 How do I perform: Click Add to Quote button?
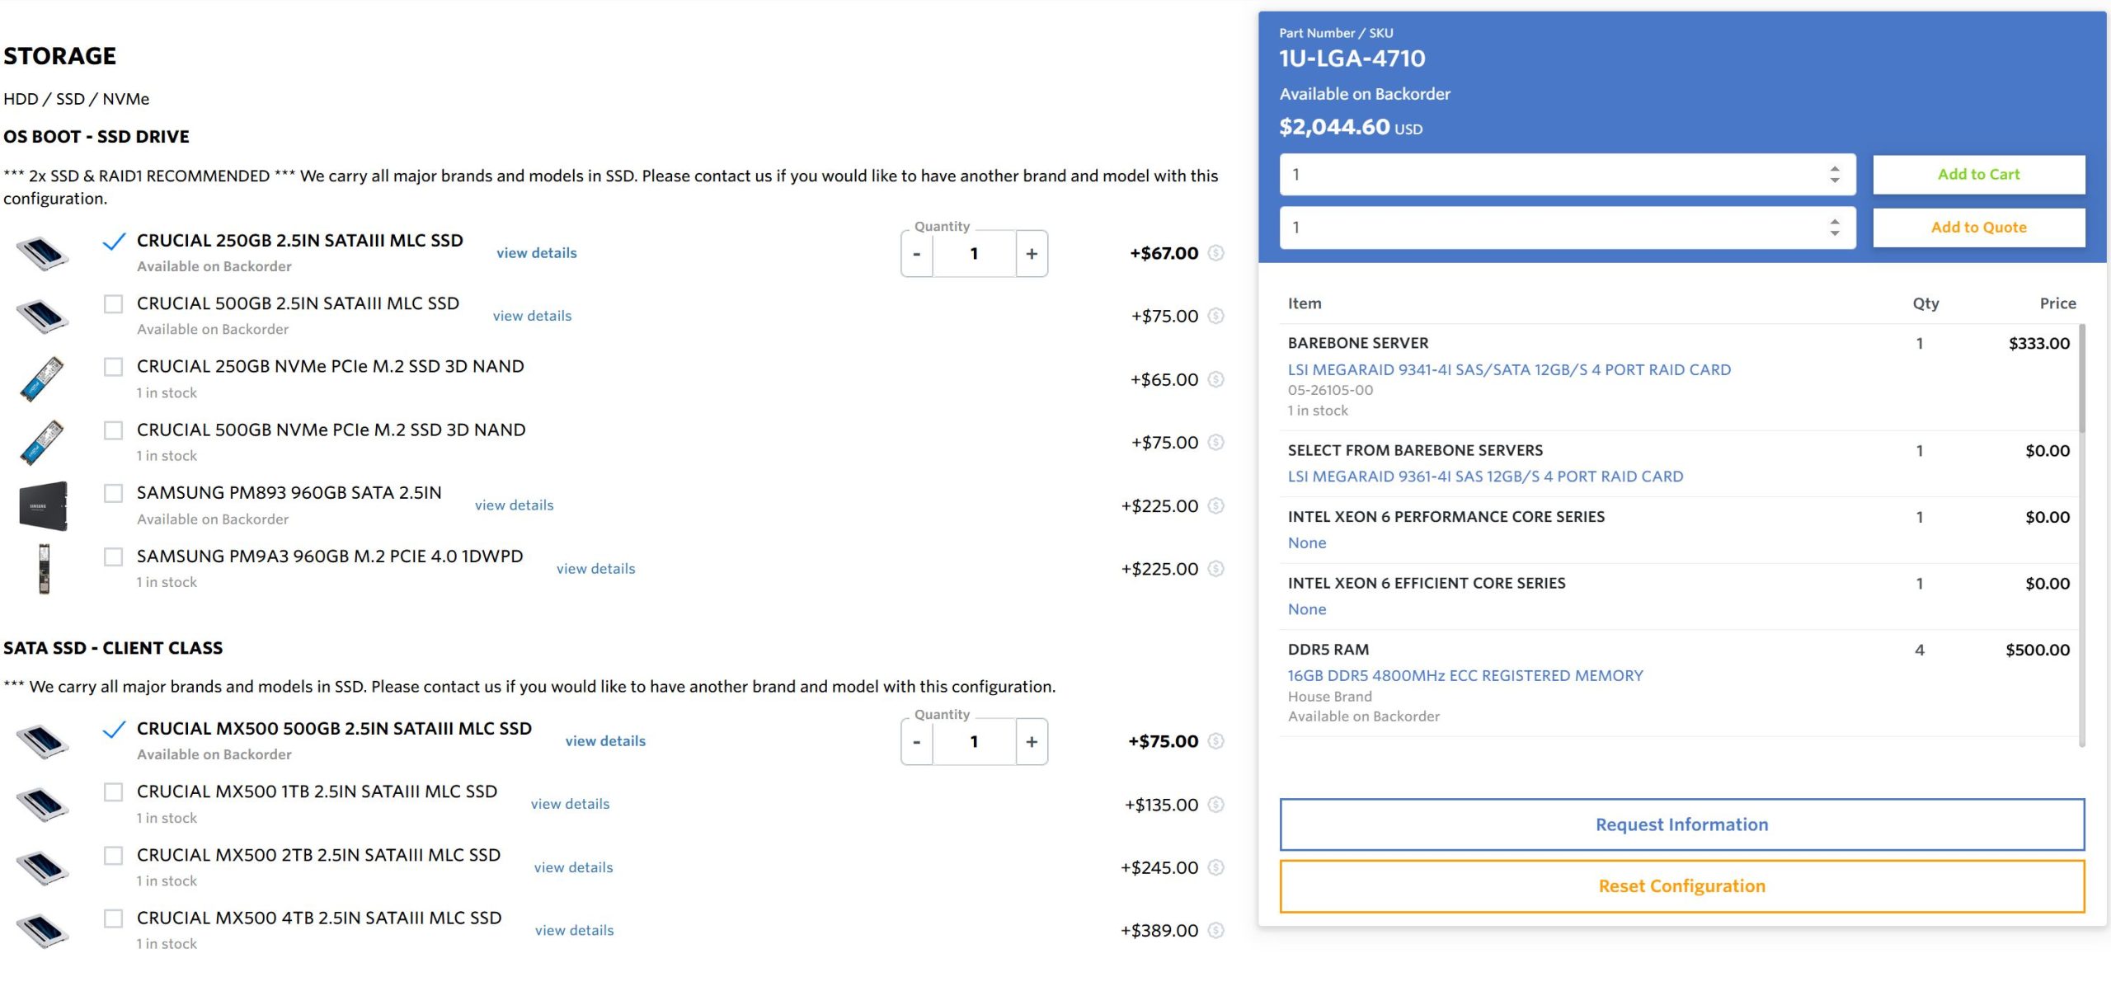[x=1978, y=227]
